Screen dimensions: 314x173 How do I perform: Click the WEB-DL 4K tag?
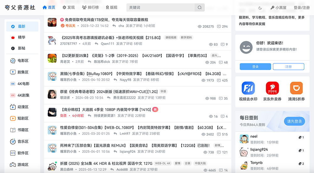pyautogui.click(x=163, y=163)
